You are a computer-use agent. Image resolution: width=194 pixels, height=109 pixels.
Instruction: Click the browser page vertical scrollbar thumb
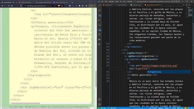[x=96, y=79]
